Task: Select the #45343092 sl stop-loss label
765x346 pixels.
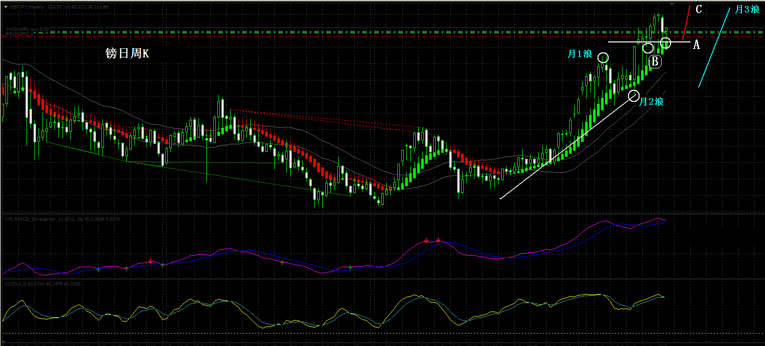Action: point(20,34)
